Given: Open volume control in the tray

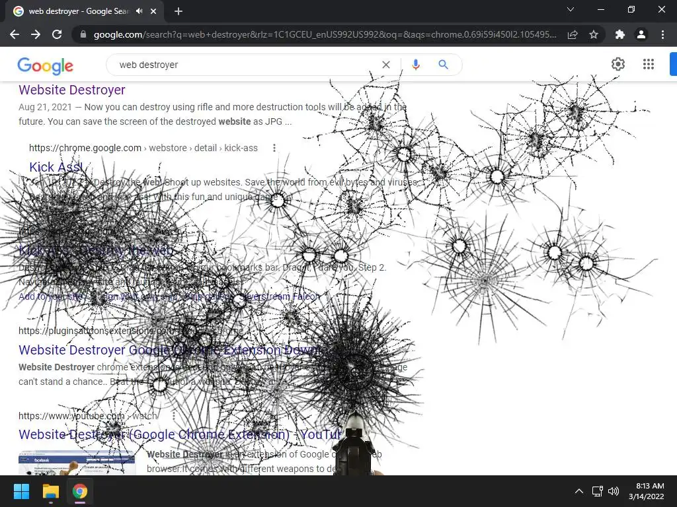Looking at the screenshot, I should tap(614, 491).
